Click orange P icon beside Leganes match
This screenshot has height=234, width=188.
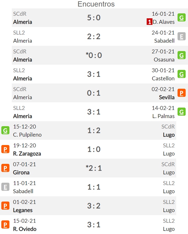[x=5, y=206]
